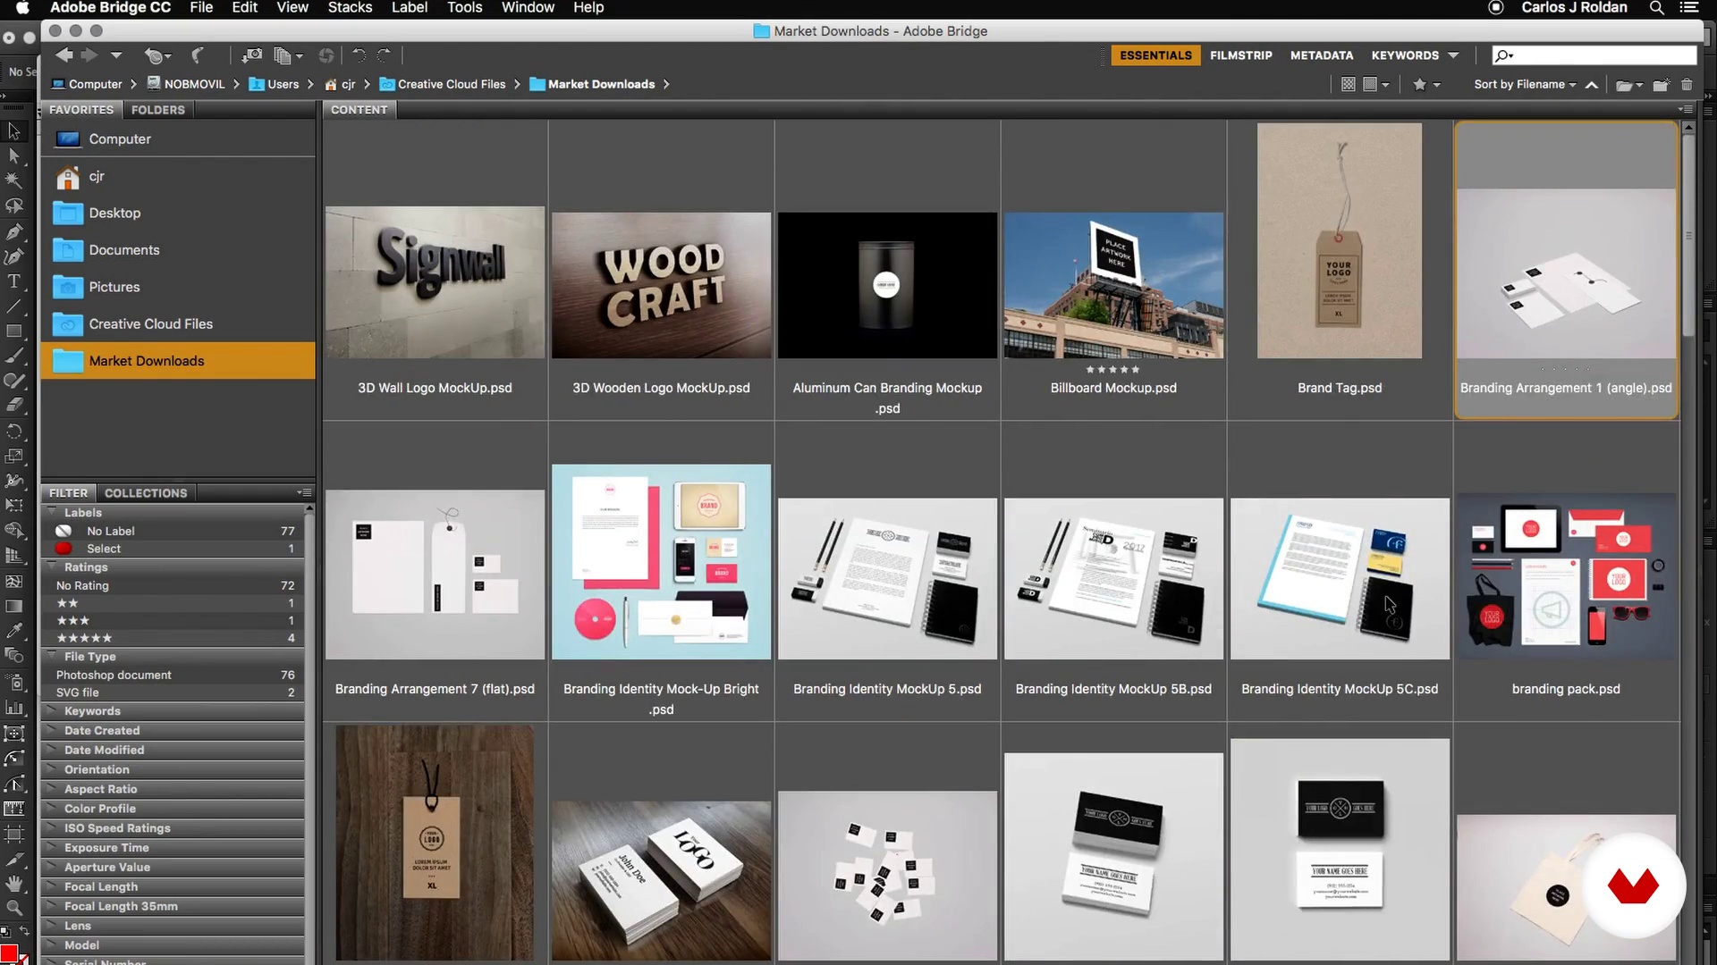Open Desktop in the Favorites panel
Image resolution: width=1717 pixels, height=965 pixels.
point(177,213)
